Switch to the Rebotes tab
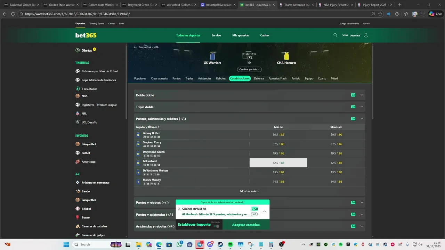The image size is (445, 250). click(x=221, y=78)
